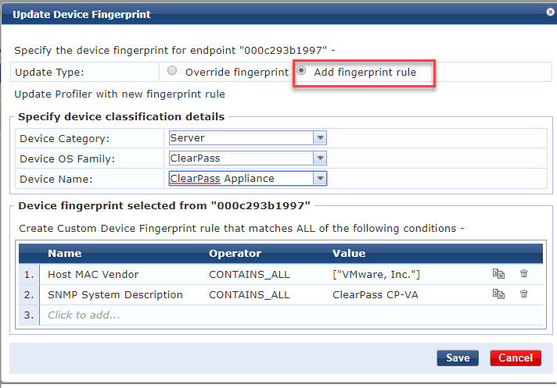Delete the SNMP System Description rule row

[x=523, y=294]
